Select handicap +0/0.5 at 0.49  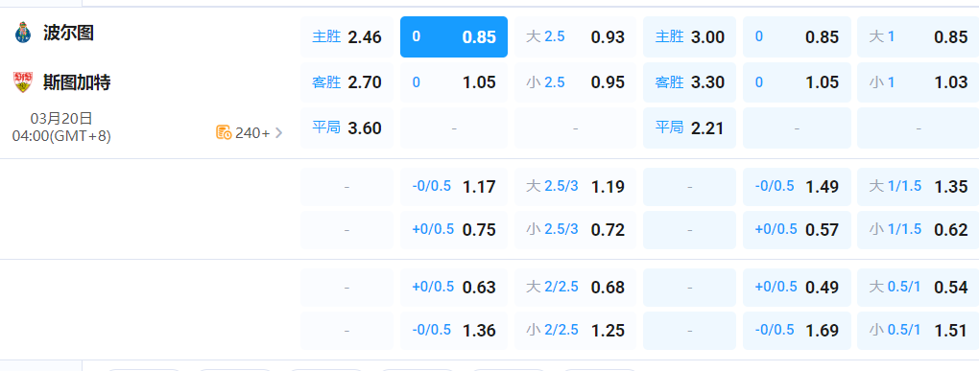[x=797, y=288]
